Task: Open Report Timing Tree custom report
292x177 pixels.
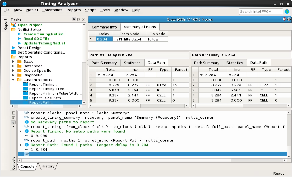Action: point(48,89)
